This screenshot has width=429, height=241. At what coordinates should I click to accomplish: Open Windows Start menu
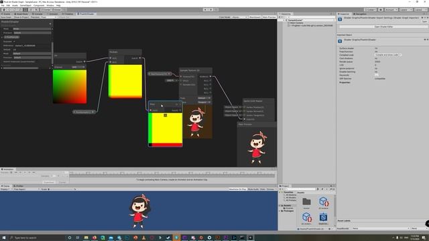tap(4, 238)
